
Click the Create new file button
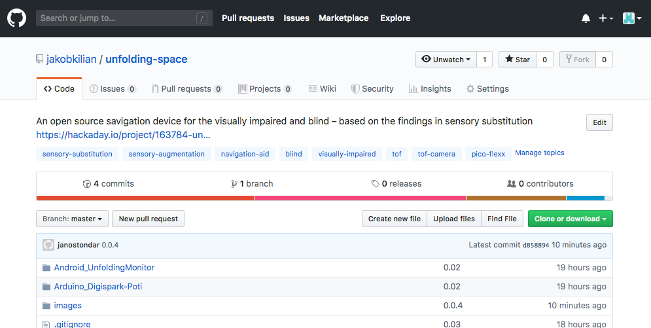(x=395, y=219)
